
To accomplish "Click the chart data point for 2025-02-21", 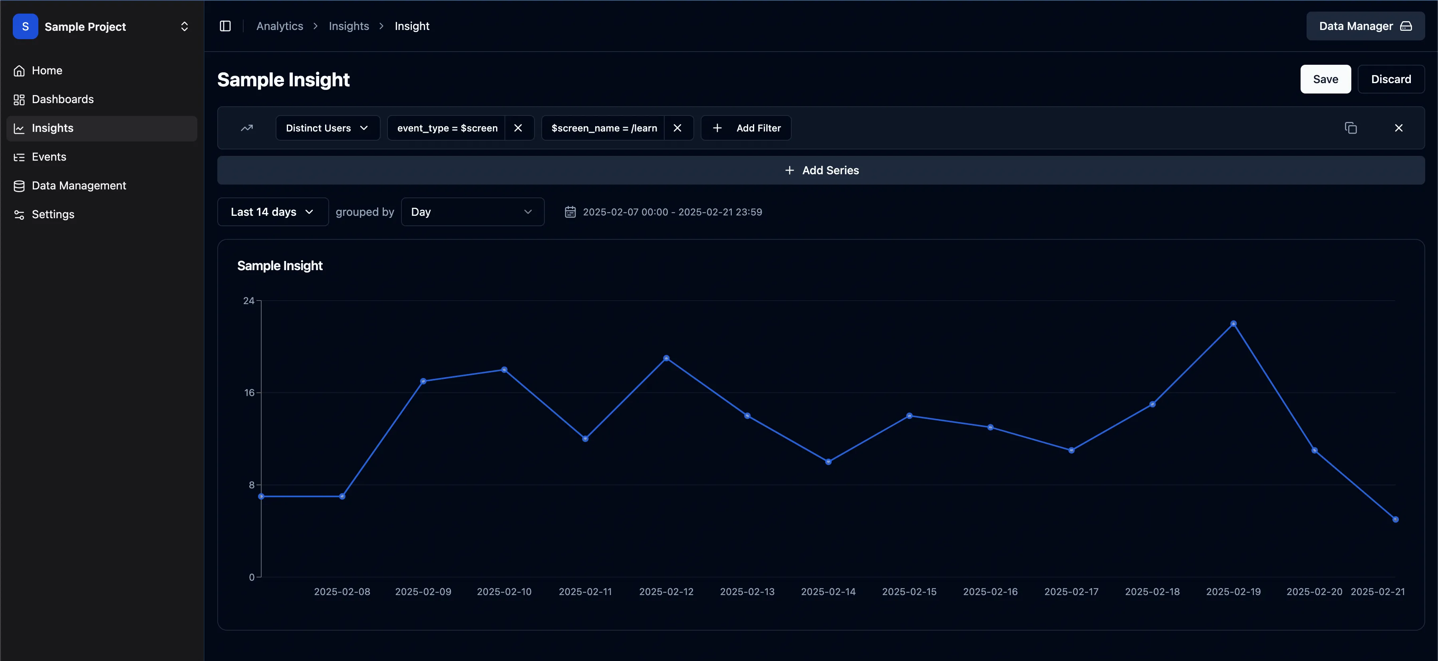I will click(1396, 519).
